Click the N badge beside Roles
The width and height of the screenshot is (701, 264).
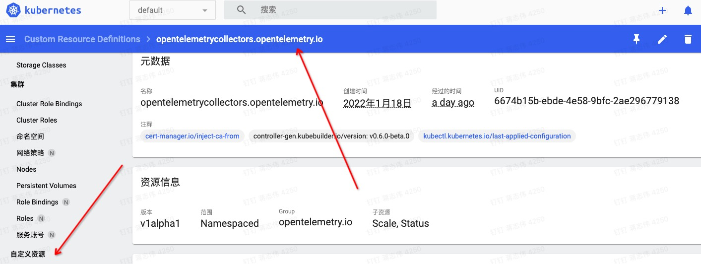coord(41,218)
